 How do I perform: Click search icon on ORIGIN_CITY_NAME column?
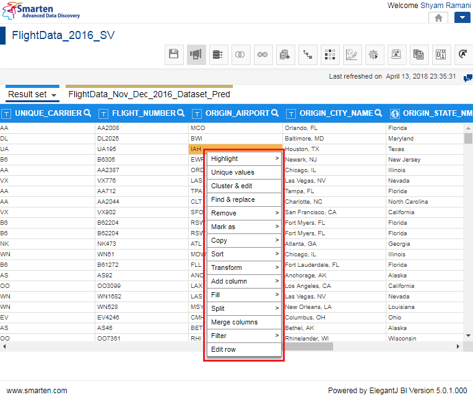click(x=378, y=113)
